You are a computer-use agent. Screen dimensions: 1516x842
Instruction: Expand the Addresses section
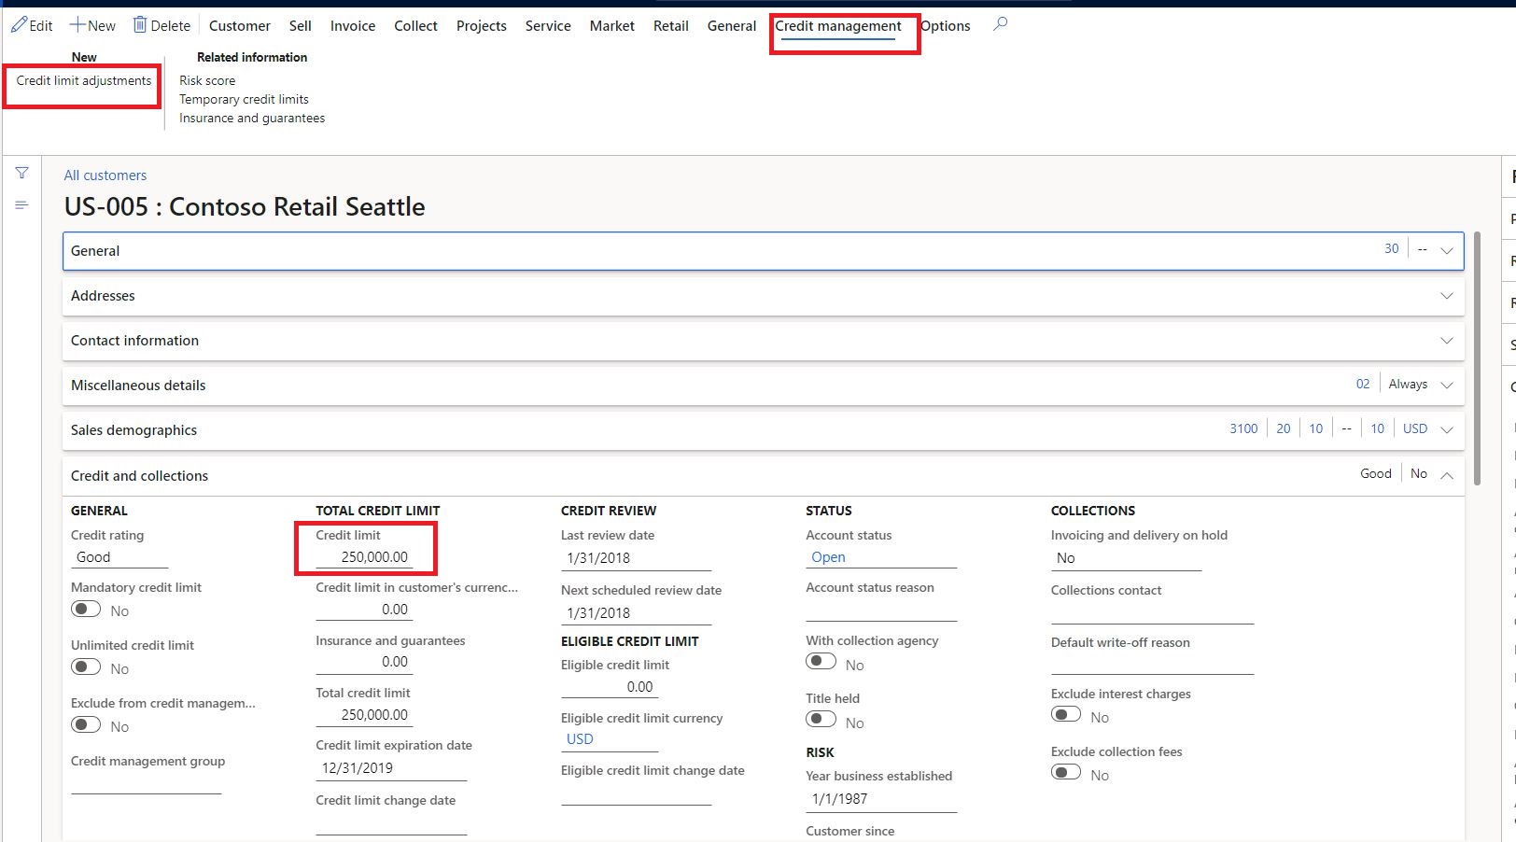(x=1446, y=296)
